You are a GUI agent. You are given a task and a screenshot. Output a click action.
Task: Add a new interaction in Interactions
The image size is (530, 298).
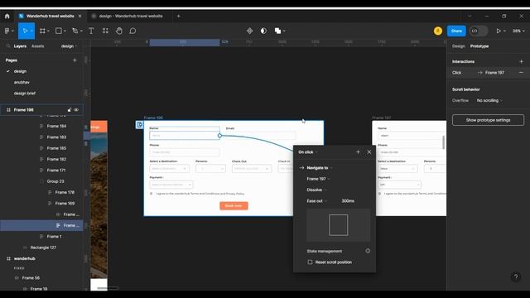[521, 61]
